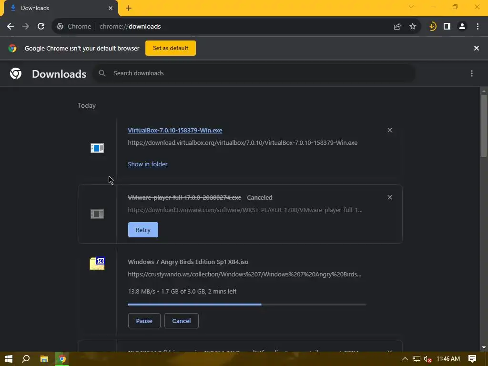Retry the VMware player download
The height and width of the screenshot is (366, 488).
click(143, 230)
